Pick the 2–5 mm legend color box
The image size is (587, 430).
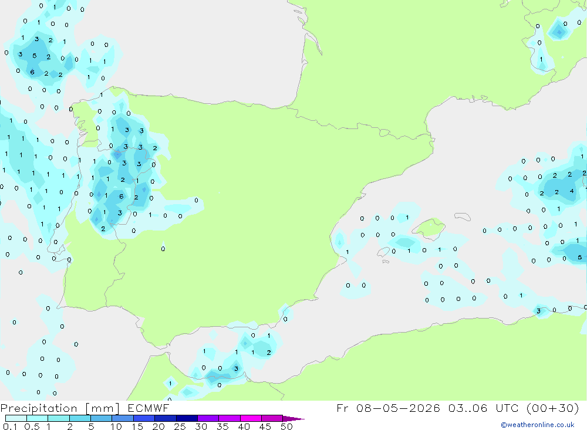(x=80, y=418)
